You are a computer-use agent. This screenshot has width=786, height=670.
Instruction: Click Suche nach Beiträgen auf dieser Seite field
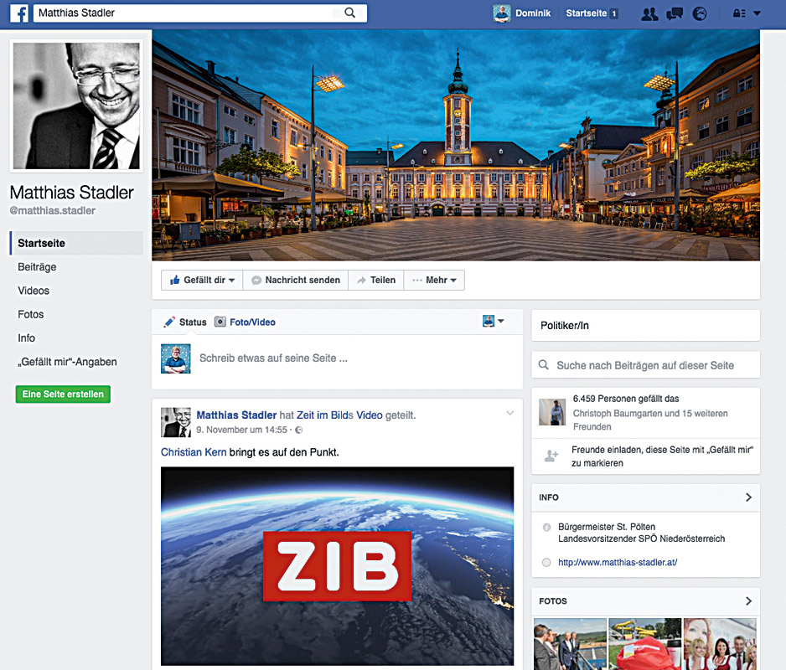[645, 365]
